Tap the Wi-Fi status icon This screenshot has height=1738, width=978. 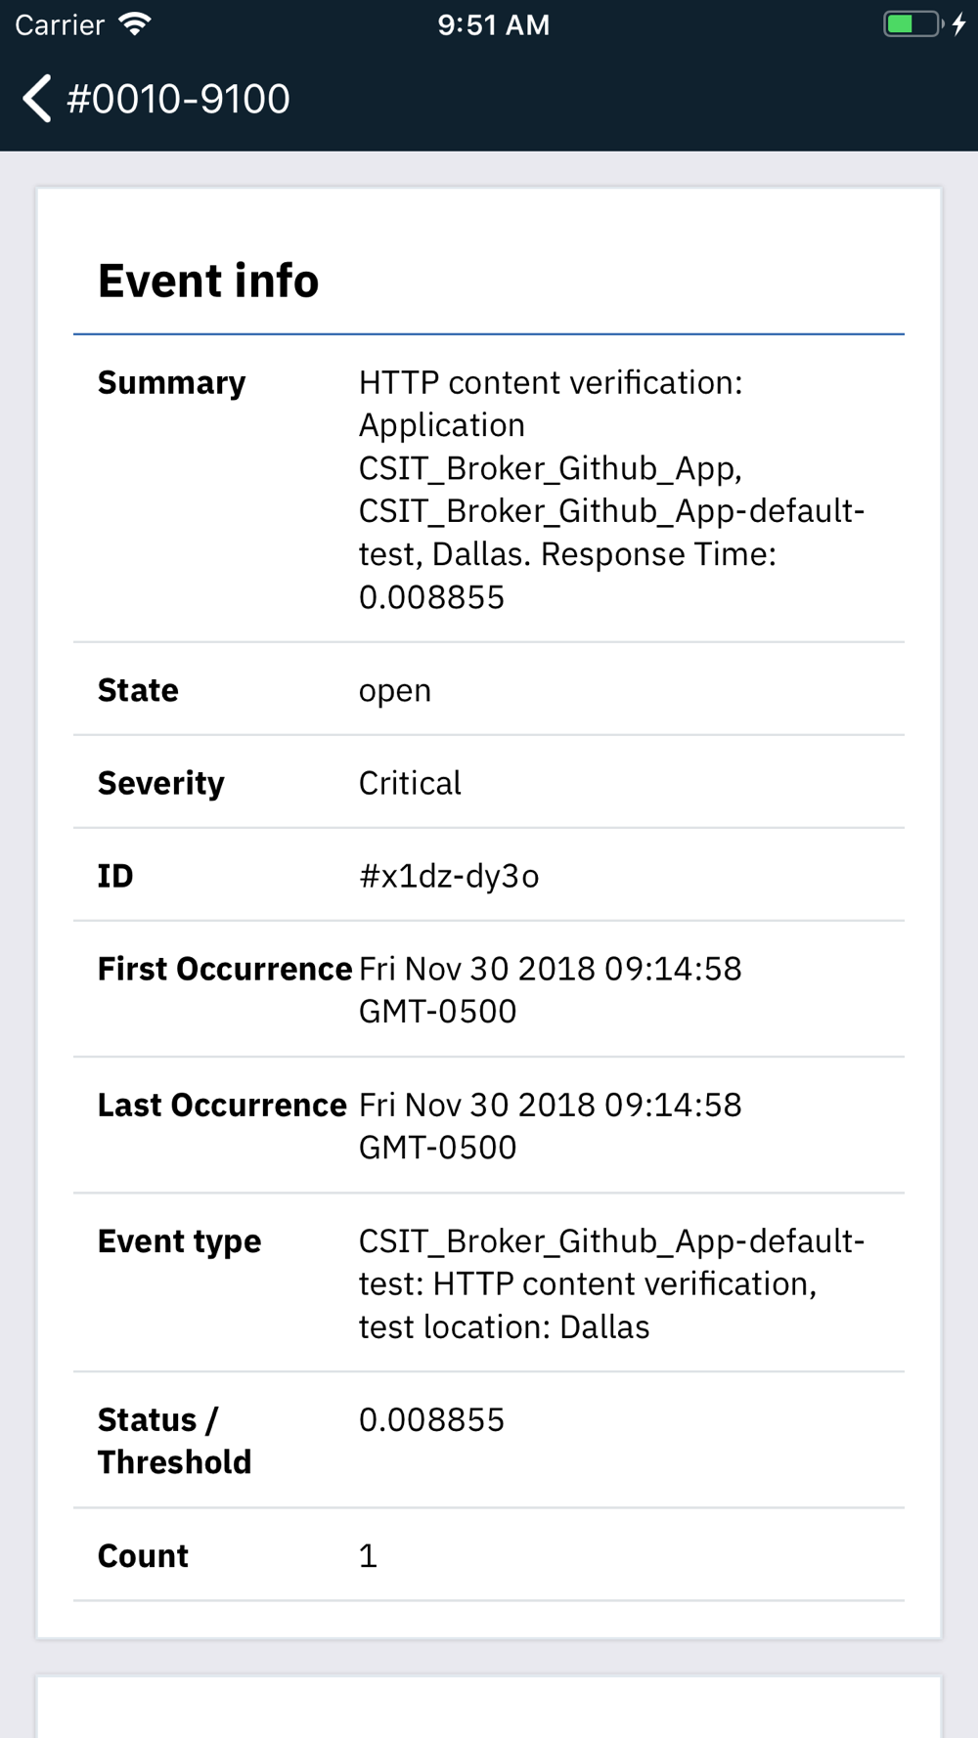pos(135,24)
